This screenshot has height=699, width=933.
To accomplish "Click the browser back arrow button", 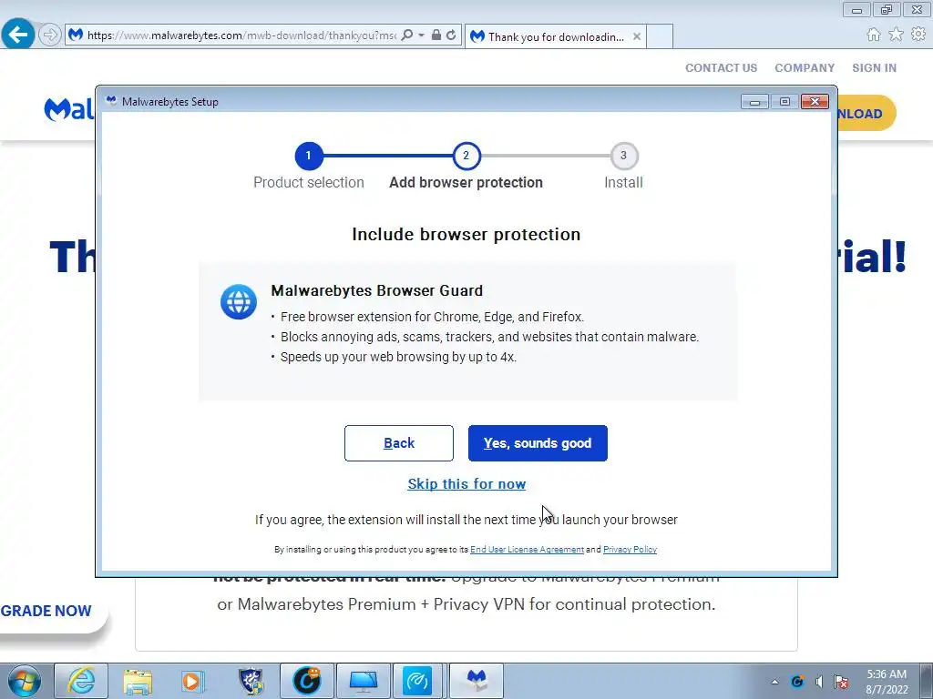I will (17, 35).
